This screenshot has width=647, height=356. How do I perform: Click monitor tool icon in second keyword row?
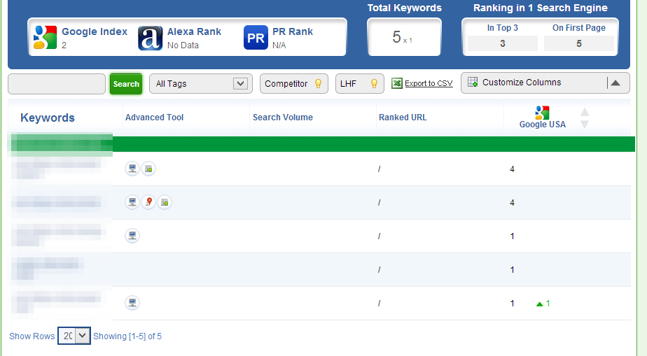coord(132,202)
